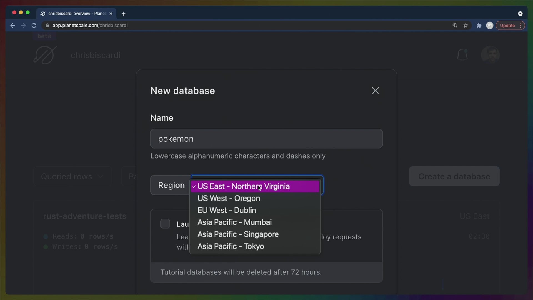This screenshot has height=300, width=533.
Task: Select US East - Northern Virginia region
Action: (x=255, y=186)
